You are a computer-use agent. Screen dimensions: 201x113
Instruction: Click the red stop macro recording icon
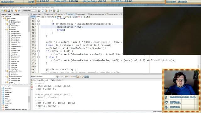[x=79, y=17]
